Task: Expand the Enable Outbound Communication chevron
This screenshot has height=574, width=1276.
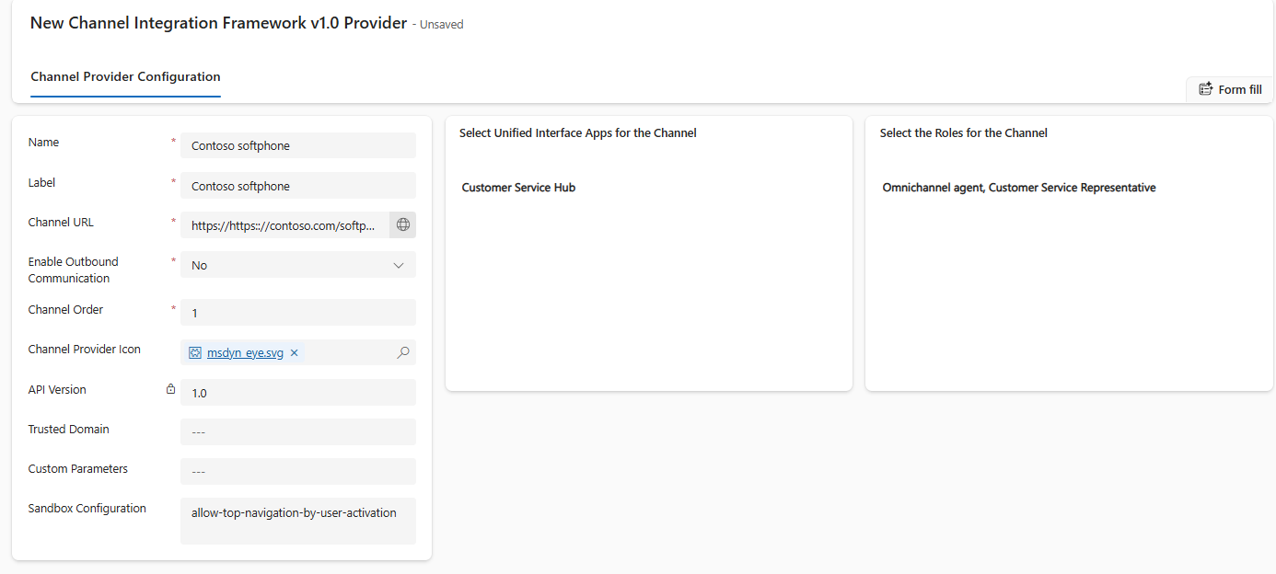Action: pyautogui.click(x=399, y=265)
